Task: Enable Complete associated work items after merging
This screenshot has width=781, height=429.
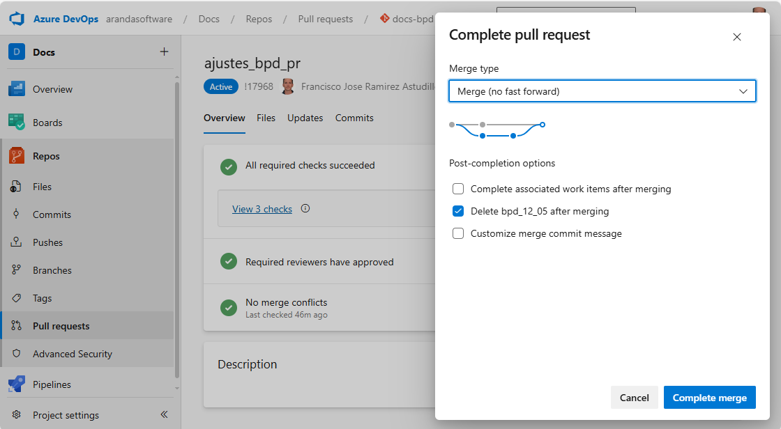Action: point(458,189)
